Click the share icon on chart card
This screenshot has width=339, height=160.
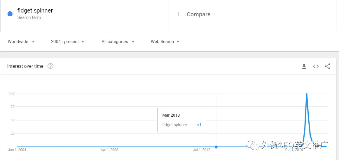coord(327,66)
